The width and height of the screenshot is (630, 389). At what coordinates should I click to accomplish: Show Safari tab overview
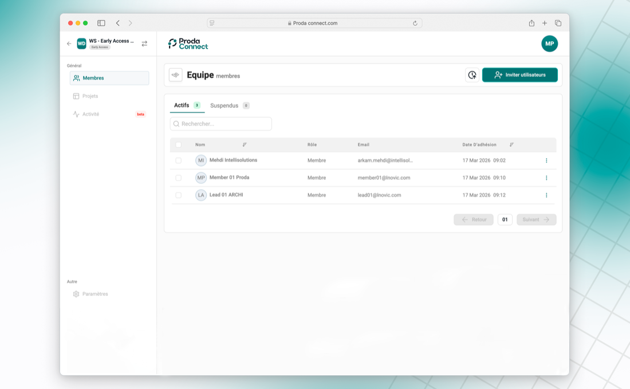[558, 23]
